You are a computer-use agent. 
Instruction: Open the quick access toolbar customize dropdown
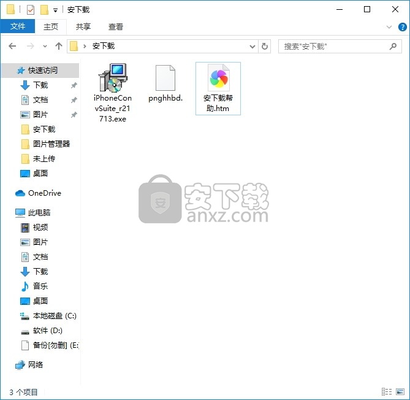pos(55,10)
